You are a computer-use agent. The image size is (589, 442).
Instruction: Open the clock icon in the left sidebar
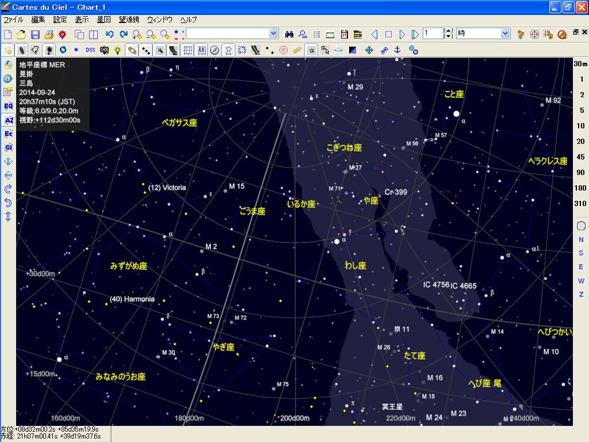click(x=8, y=78)
